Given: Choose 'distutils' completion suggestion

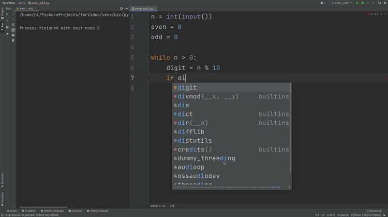Looking at the screenshot, I should [x=232, y=141].
